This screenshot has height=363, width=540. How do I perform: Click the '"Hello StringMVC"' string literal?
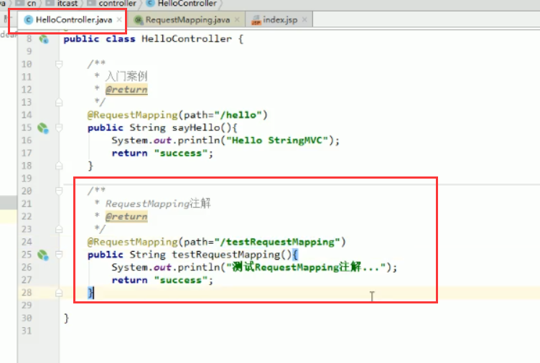tap(277, 141)
